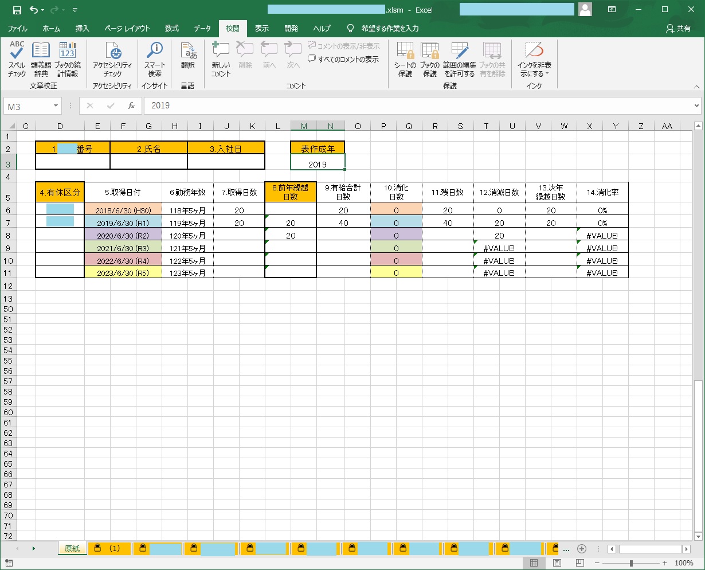705x570 pixels.
Task: Open the name box dropdown
Action: (57, 106)
